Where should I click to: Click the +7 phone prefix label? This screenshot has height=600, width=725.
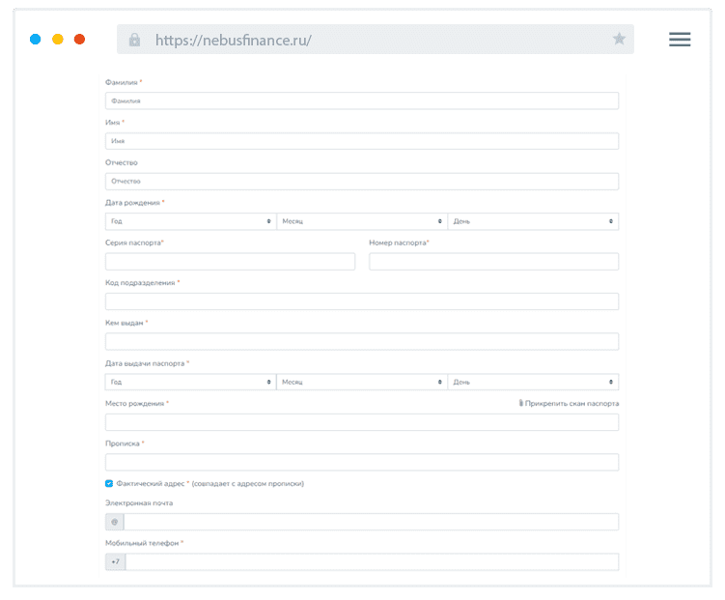pos(116,562)
